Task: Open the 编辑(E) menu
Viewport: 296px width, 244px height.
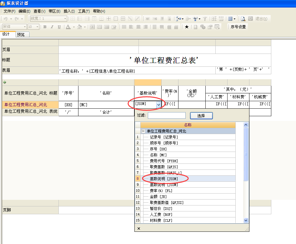Action: [x=24, y=11]
